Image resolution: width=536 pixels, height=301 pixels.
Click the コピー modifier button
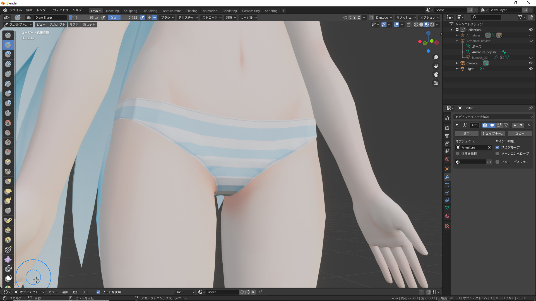point(519,133)
